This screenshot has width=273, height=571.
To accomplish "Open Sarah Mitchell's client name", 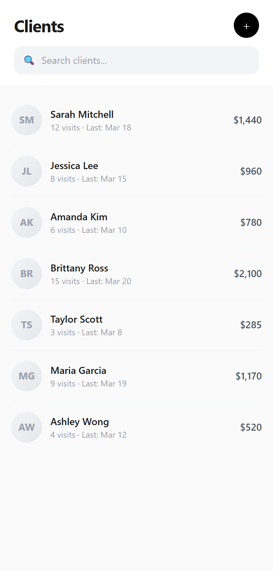I will 82,115.
